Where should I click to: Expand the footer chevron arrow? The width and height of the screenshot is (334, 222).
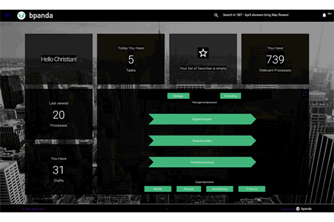pos(167,209)
